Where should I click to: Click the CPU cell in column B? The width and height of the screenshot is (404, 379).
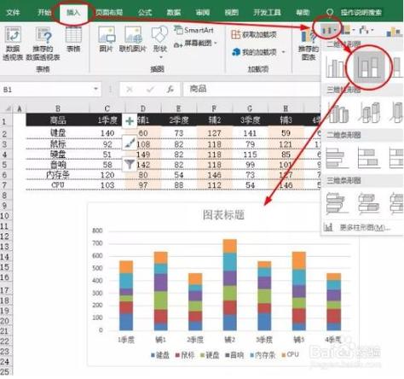pos(58,185)
